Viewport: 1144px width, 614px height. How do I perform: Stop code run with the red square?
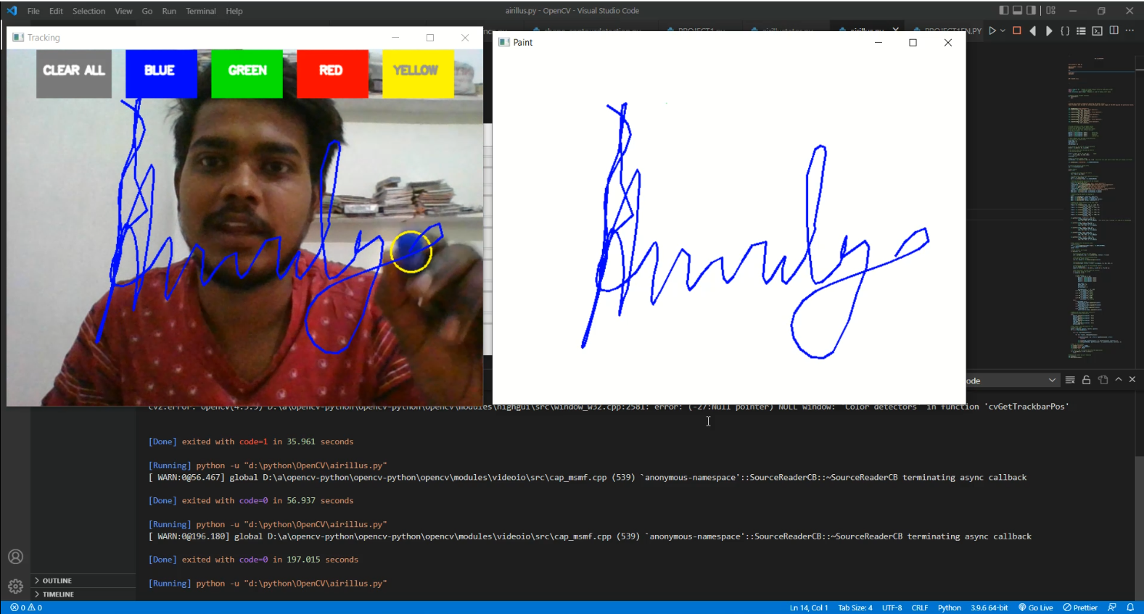pyautogui.click(x=1016, y=30)
